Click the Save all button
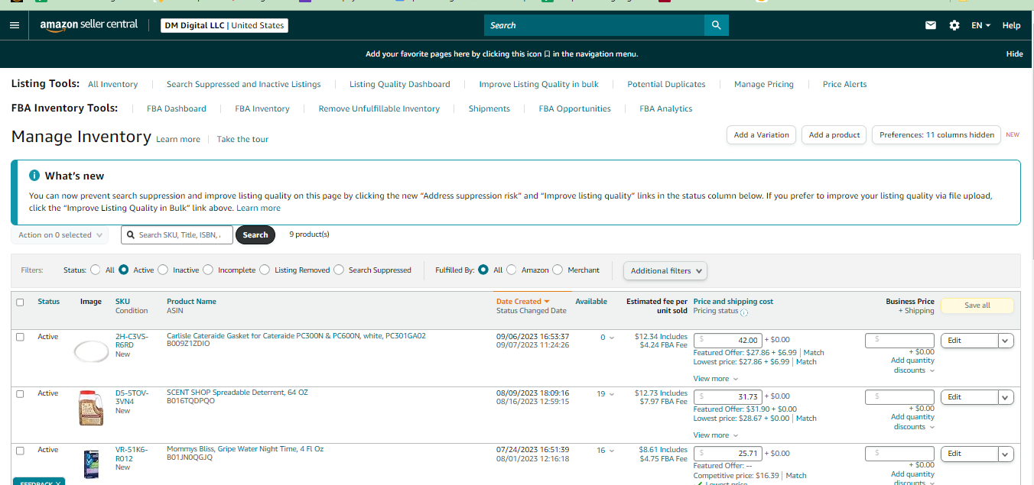Image resolution: width=1034 pixels, height=485 pixels. [x=977, y=306]
